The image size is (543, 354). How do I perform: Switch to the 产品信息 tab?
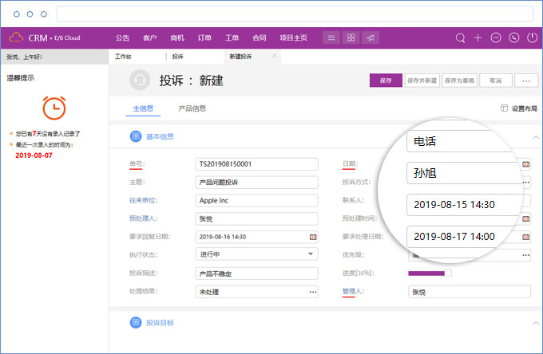tap(192, 108)
